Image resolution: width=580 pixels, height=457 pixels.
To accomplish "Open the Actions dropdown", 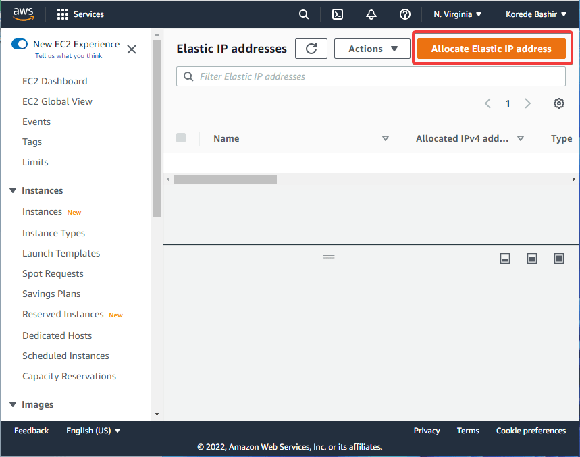I will [x=372, y=49].
